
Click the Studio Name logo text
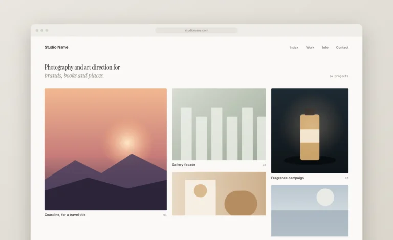56,47
